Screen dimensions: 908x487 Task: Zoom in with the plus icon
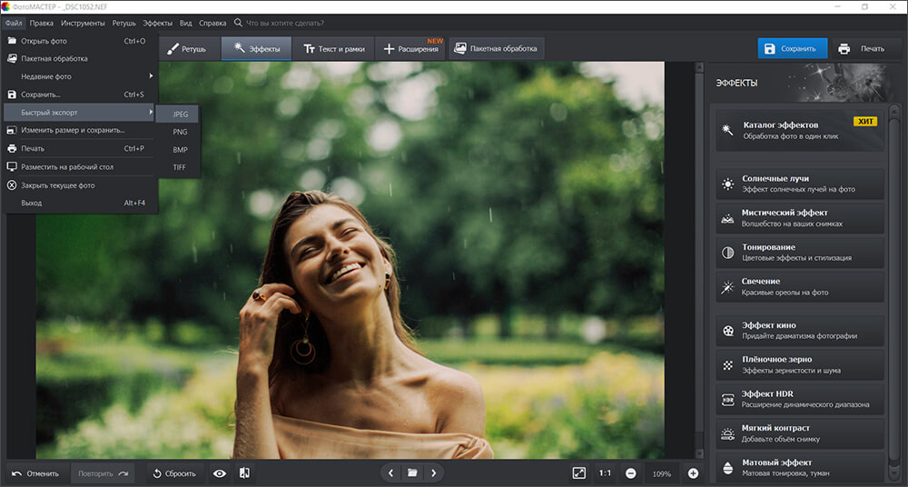click(x=693, y=473)
